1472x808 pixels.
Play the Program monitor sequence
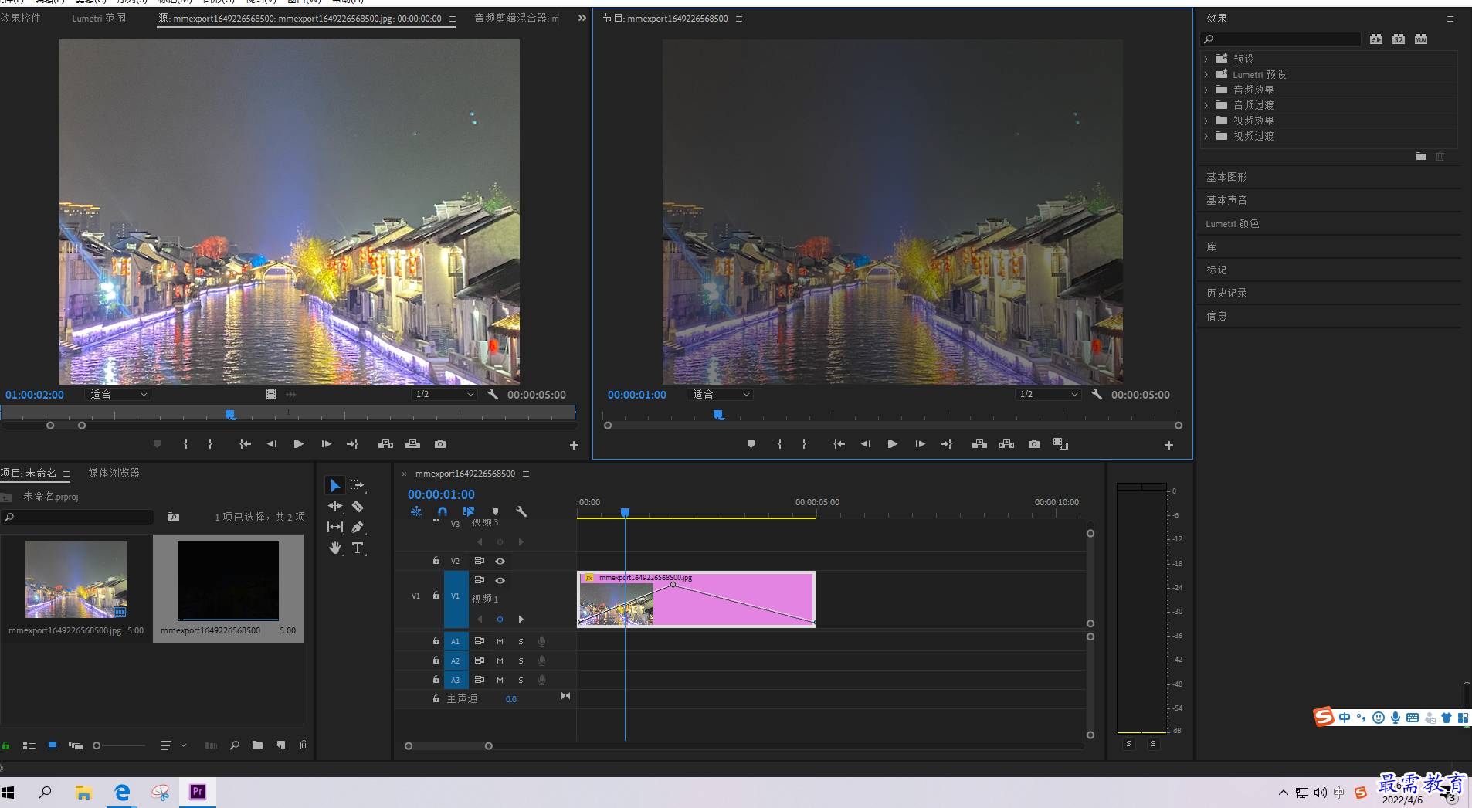pyautogui.click(x=892, y=444)
